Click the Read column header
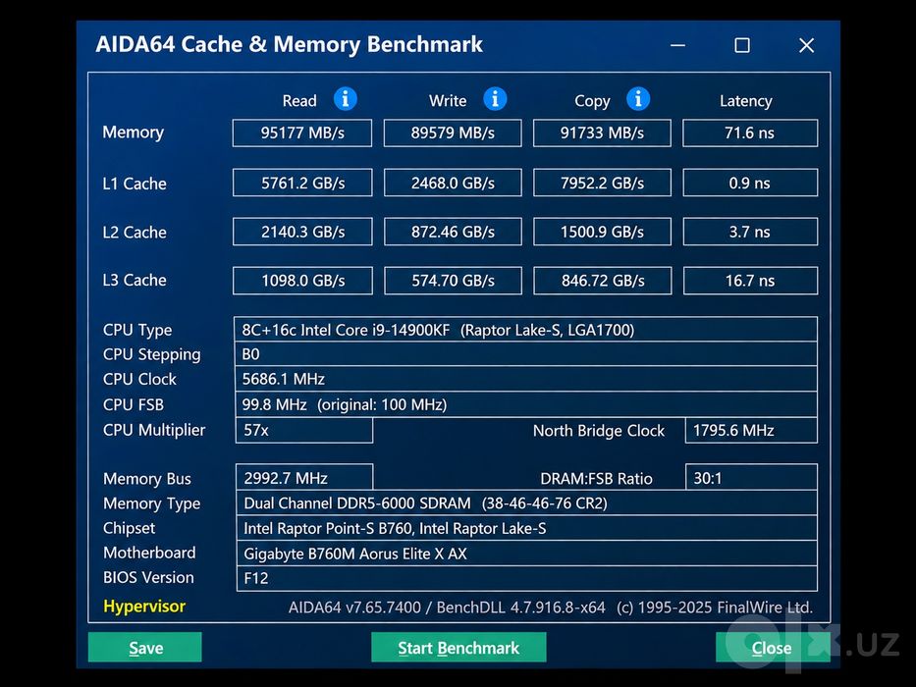 click(299, 100)
